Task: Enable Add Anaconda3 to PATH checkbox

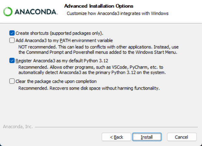Action: tap(12, 40)
